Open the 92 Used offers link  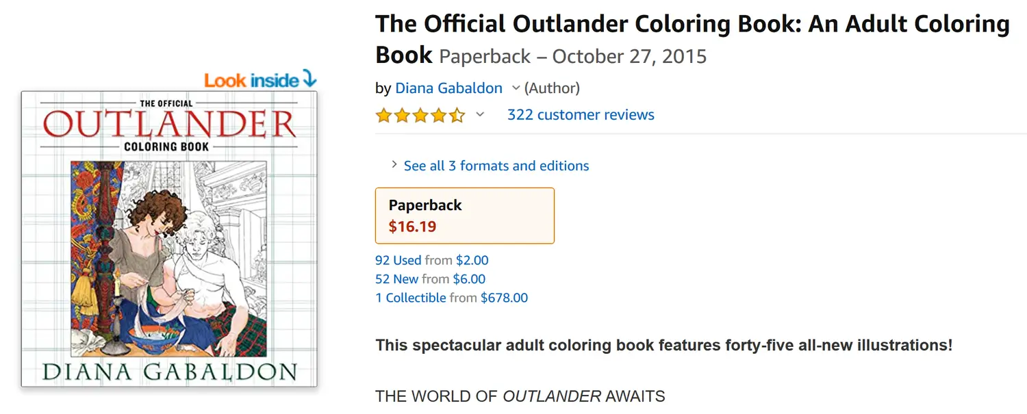pyautogui.click(x=398, y=261)
